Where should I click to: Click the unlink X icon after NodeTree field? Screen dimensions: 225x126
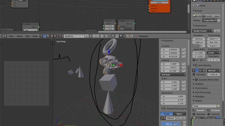98,36
